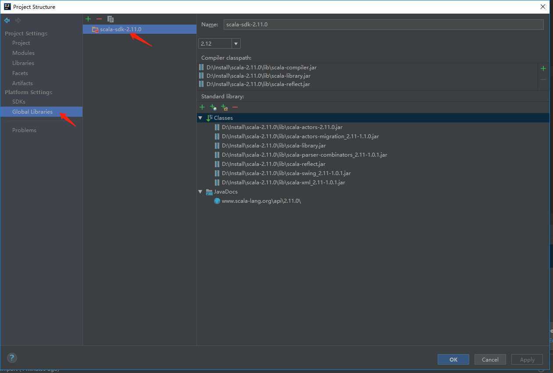Remove selected standard library entry

point(235,107)
